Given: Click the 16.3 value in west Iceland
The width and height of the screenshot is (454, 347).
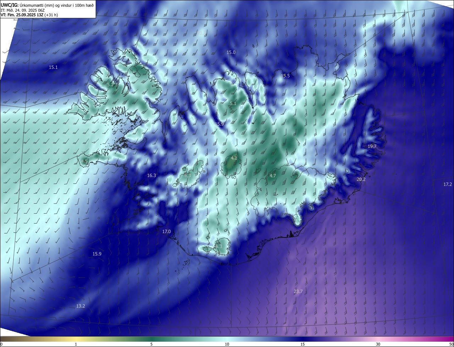Looking at the screenshot, I should tap(151, 175).
